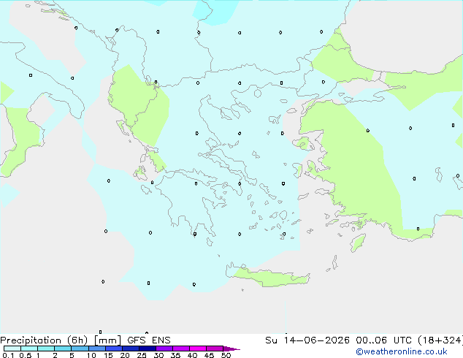Viewport: 463px width, 358px height.
Task: Select the 30–35 mm violet legend swatch
Action: point(164,349)
